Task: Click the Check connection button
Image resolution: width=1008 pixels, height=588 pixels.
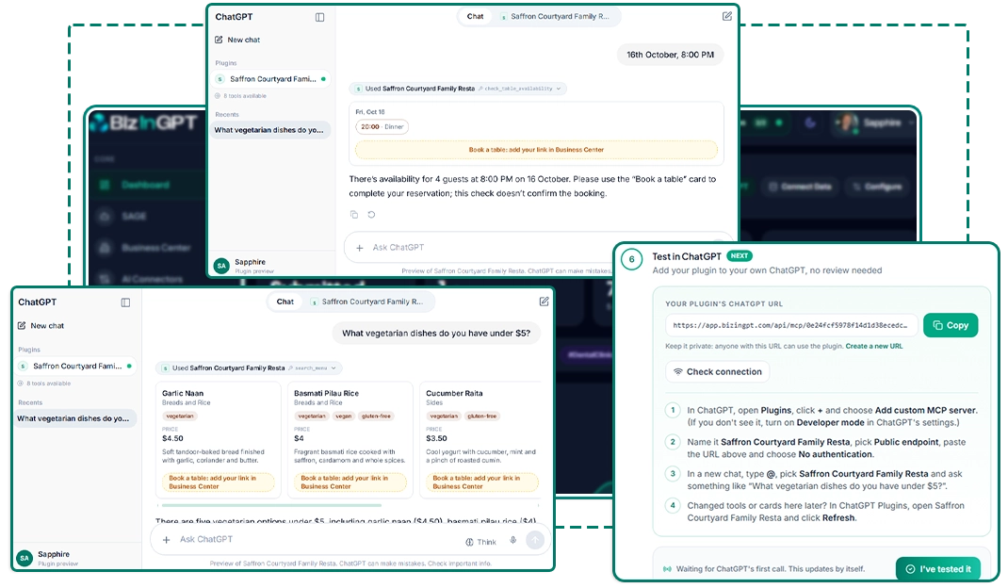Action: [718, 372]
